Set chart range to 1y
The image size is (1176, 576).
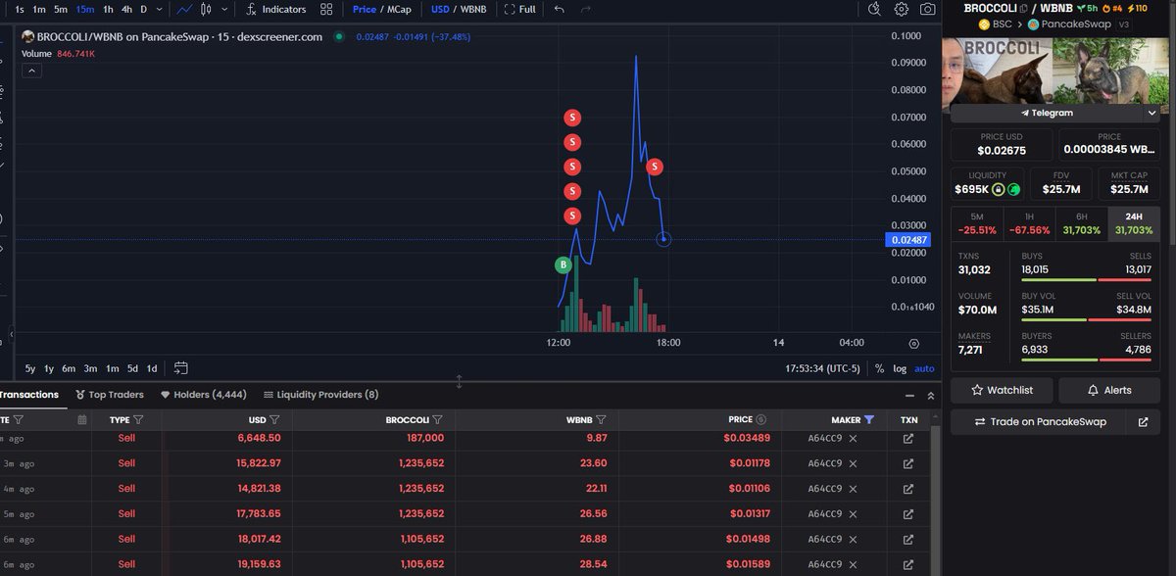pos(49,368)
